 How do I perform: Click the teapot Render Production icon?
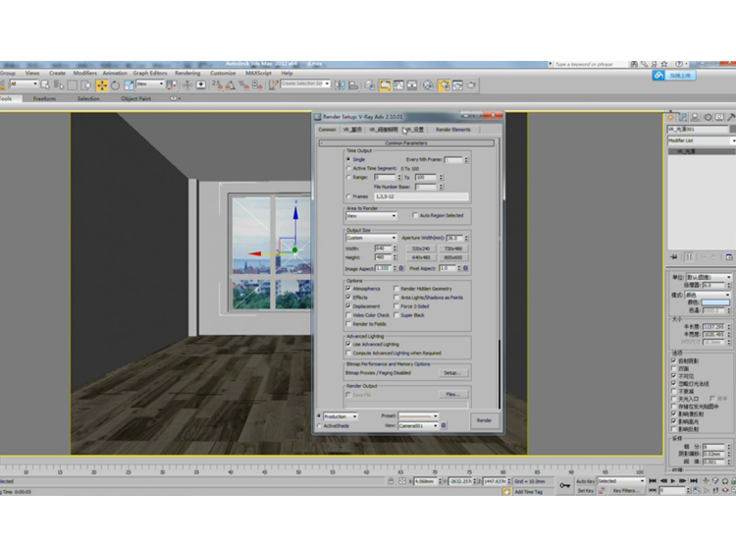point(471,85)
